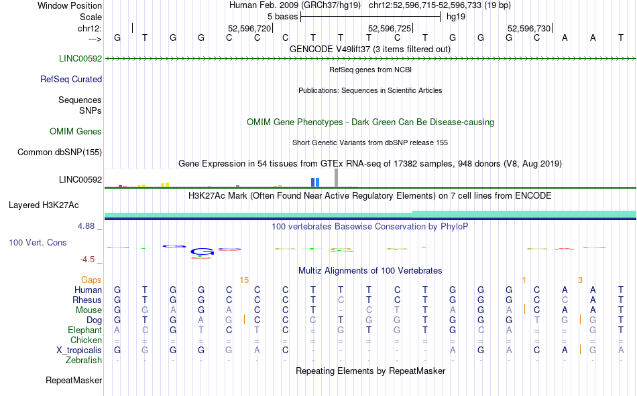Click the PhyloP upper value 4.88

coord(86,226)
